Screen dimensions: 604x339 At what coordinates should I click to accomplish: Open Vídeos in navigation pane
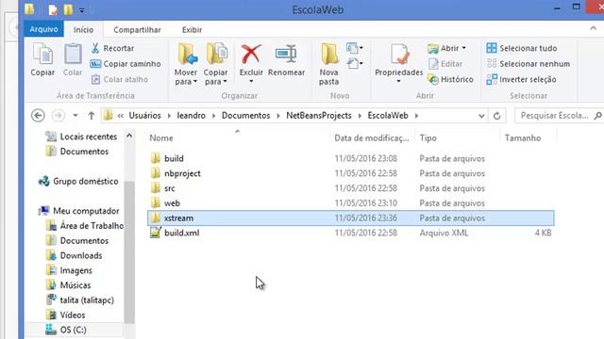click(66, 315)
